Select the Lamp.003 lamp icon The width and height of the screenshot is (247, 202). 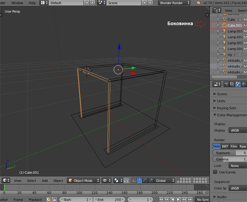224,43
